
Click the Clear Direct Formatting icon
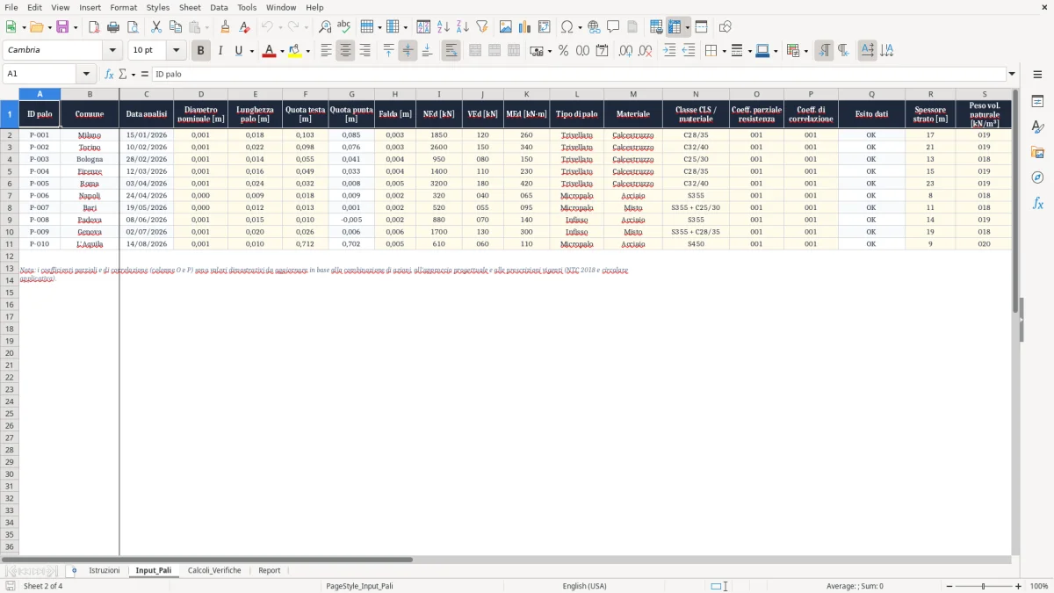tap(245, 27)
